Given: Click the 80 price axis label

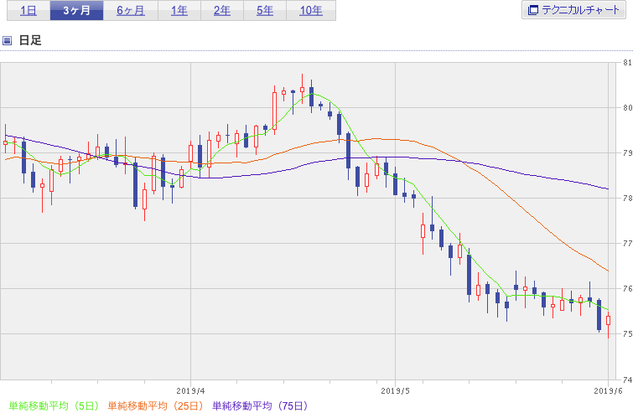Looking at the screenshot, I should coord(628,108).
